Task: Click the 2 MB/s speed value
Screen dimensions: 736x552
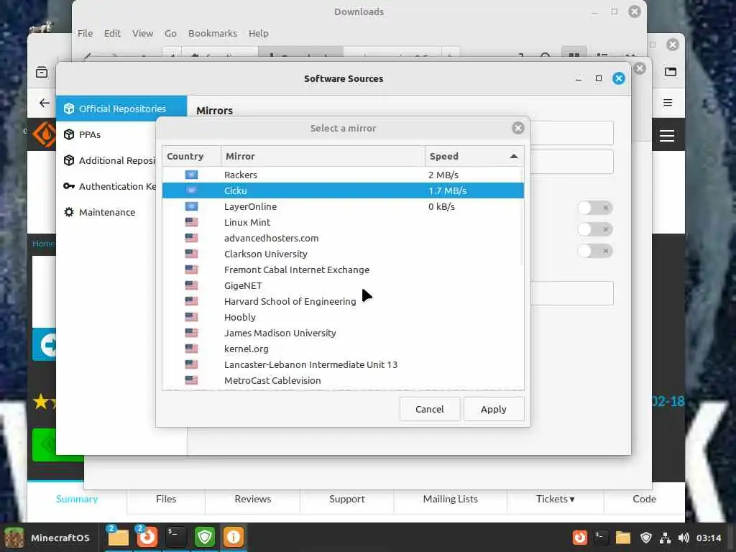Action: click(x=443, y=175)
